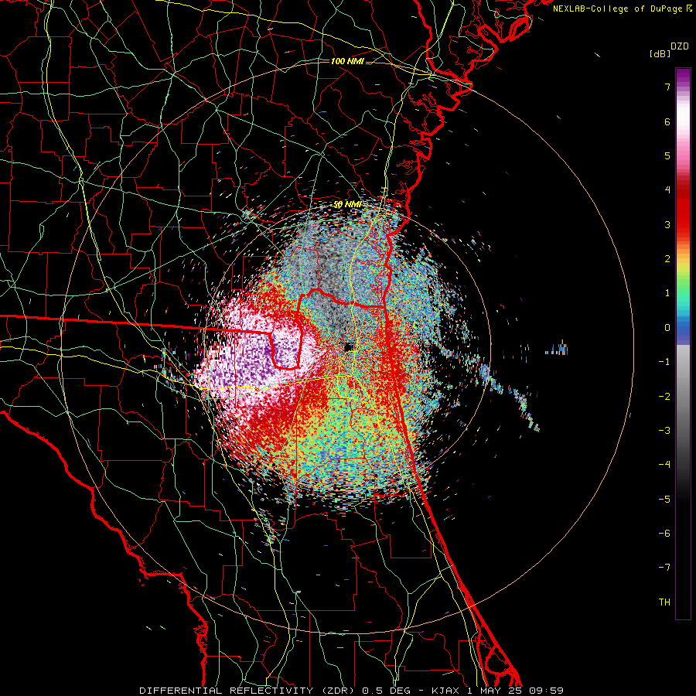This screenshot has height=696, width=696.
Task: Click the "6" value on the color scale
Action: click(x=667, y=121)
